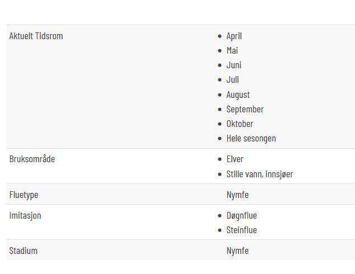
Task: Select Nymfe value in Fluetype row
Action: [237, 195]
